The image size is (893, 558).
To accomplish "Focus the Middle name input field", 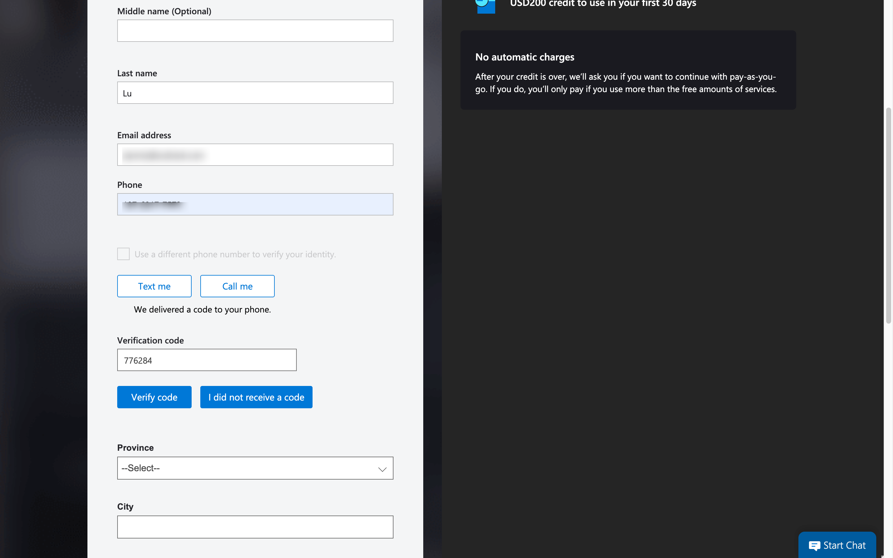I will 255,31.
